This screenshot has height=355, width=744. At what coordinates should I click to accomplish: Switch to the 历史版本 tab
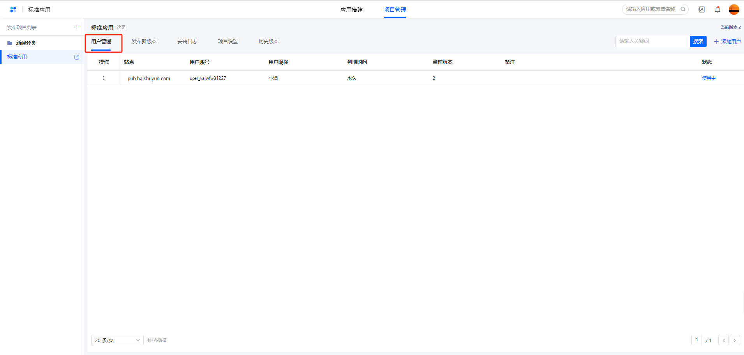coord(268,41)
